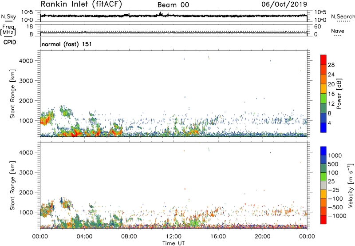The image size is (355, 246).
Task: Click 'Slant Range [km]' label of velocity panel
Action: 12,185
